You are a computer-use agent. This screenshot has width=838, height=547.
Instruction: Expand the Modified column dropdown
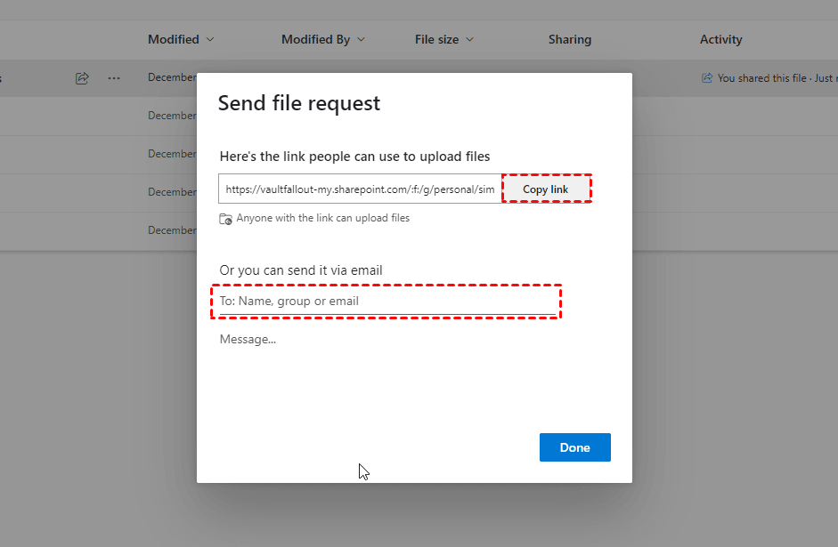click(210, 40)
